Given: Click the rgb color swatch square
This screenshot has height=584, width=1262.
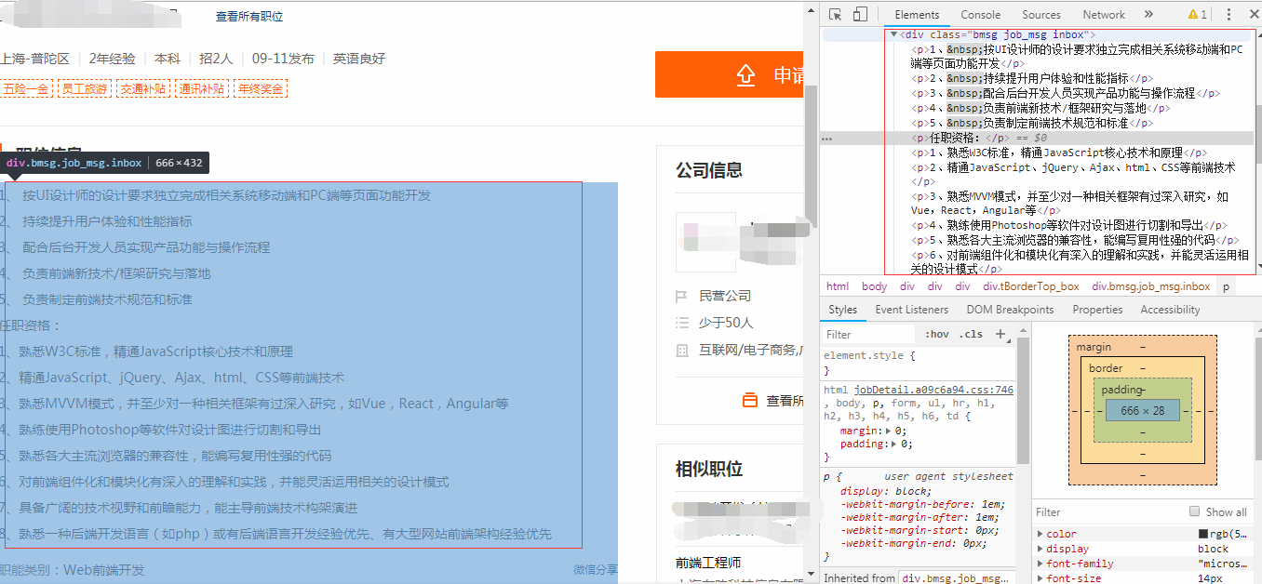Looking at the screenshot, I should click(1203, 535).
